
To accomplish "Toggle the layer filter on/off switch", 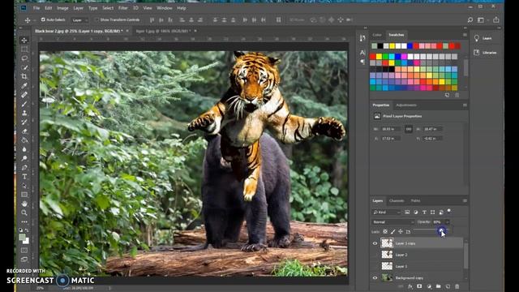I will pyautogui.click(x=449, y=211).
